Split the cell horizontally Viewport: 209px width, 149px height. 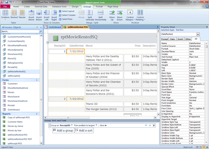point(100,15)
